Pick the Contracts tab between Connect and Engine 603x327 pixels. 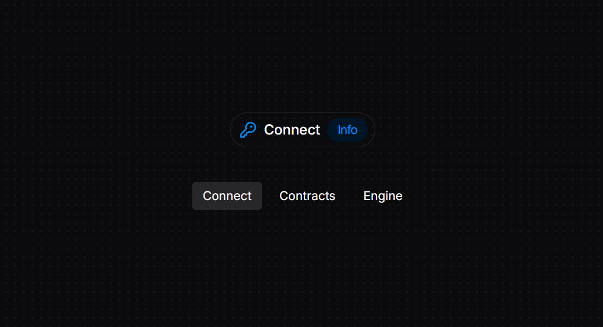click(307, 196)
